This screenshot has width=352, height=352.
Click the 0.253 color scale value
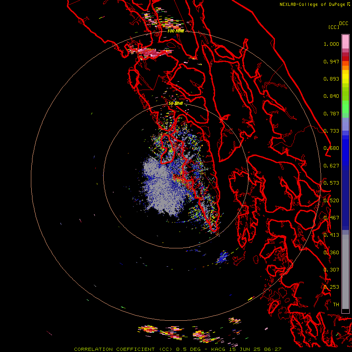331,287
